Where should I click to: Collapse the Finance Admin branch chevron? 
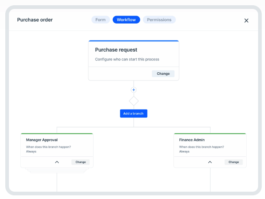pos(210,162)
